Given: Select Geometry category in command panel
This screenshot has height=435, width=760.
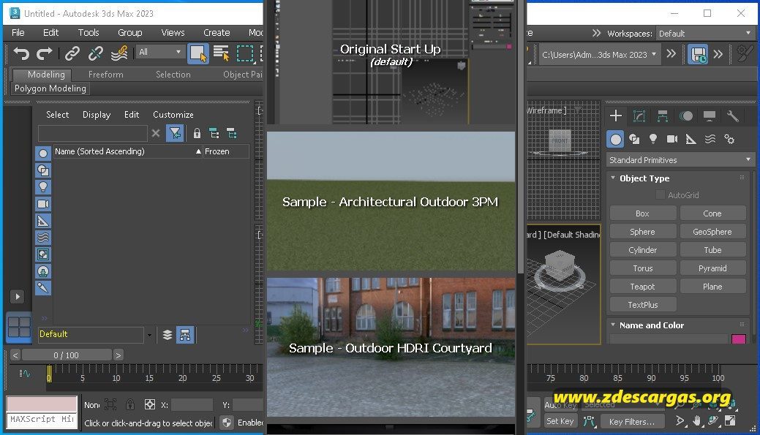Looking at the screenshot, I should pos(616,140).
